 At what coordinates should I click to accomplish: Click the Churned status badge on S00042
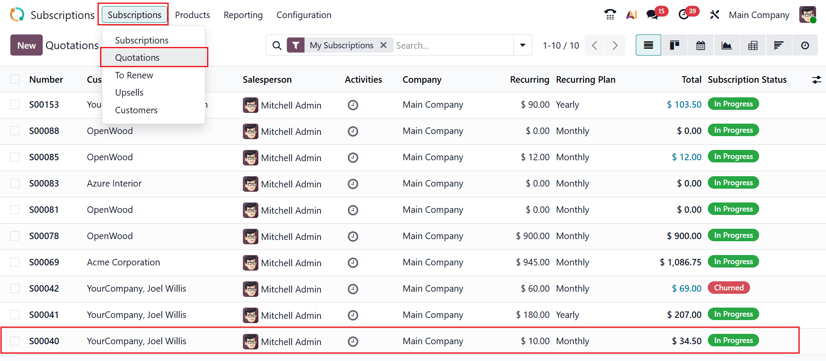[x=729, y=288]
